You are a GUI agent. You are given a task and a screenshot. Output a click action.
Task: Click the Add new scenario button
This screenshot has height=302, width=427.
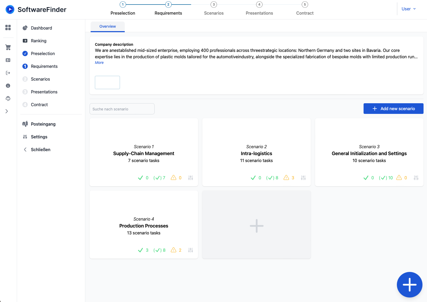(393, 109)
